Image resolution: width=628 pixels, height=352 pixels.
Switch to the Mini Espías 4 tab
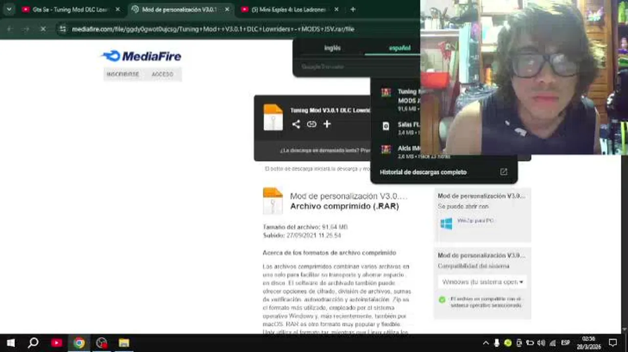[290, 9]
